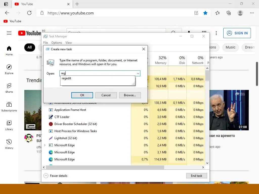
Task: Select the All filter chip
Action: 30,47
